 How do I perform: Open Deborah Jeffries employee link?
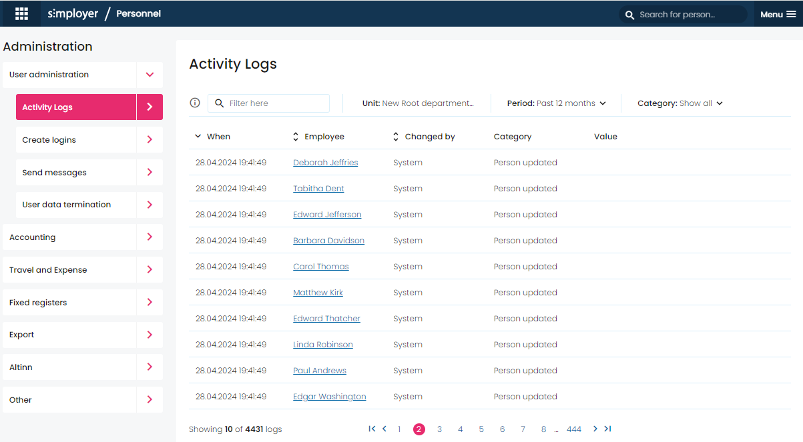click(x=326, y=163)
